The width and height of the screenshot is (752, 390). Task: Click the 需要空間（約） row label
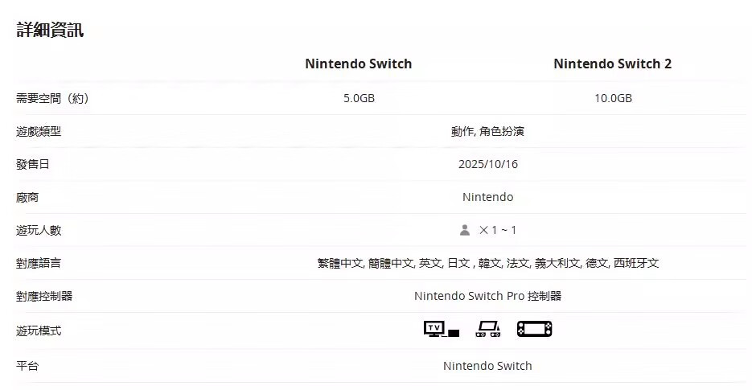[52, 98]
